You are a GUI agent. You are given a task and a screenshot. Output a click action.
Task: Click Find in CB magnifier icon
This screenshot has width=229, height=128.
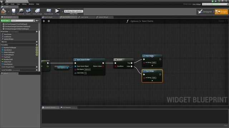click(21, 11)
